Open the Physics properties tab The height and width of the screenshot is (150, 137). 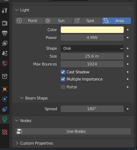pyautogui.click(x=5, y=99)
